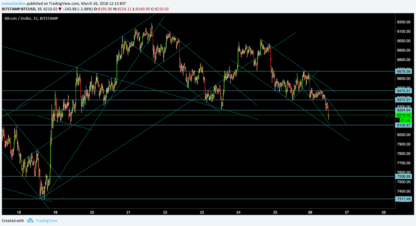Select the 8105.87 price level label
The width and height of the screenshot is (416, 226).
click(404, 125)
